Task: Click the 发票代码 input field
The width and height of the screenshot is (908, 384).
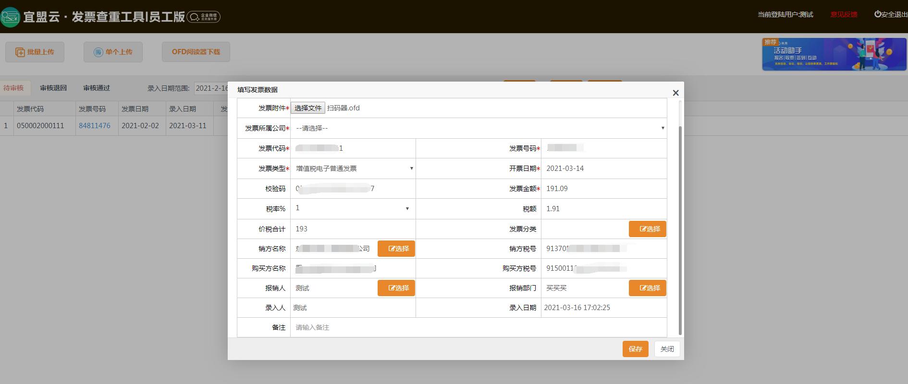Action: tap(353, 148)
